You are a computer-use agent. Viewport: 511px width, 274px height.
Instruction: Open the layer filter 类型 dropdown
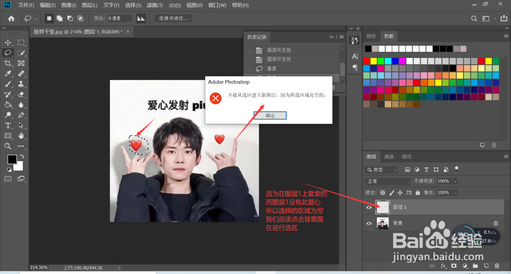coord(381,170)
